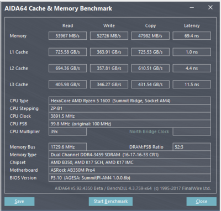The image size is (221, 211).
Task: Click the CPU Type field
Action: point(130,101)
